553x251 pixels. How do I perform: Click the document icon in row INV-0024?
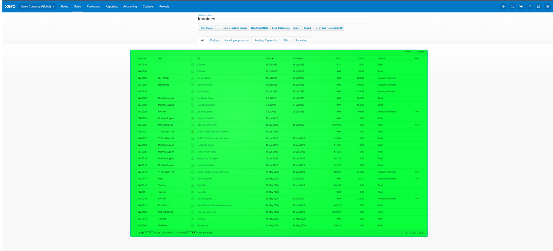tap(193, 112)
